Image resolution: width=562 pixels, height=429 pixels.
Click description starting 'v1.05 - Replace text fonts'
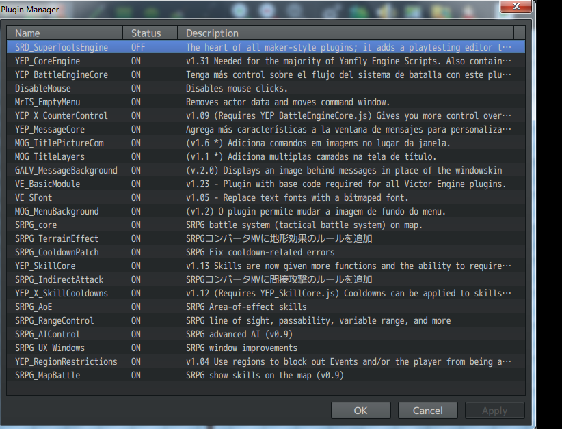297,197
